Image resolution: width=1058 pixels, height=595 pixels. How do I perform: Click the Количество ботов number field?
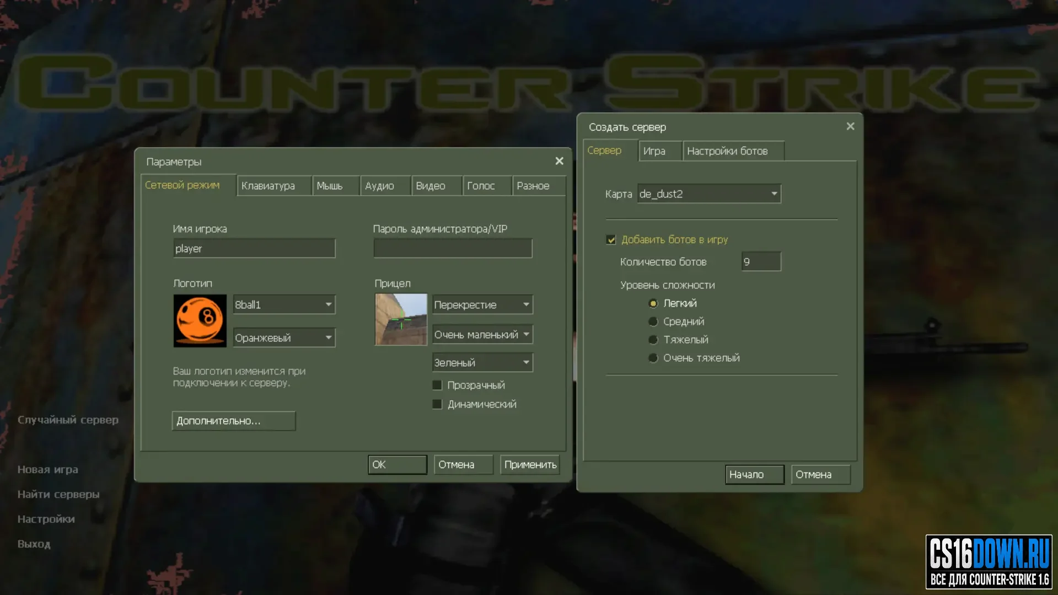pos(761,261)
